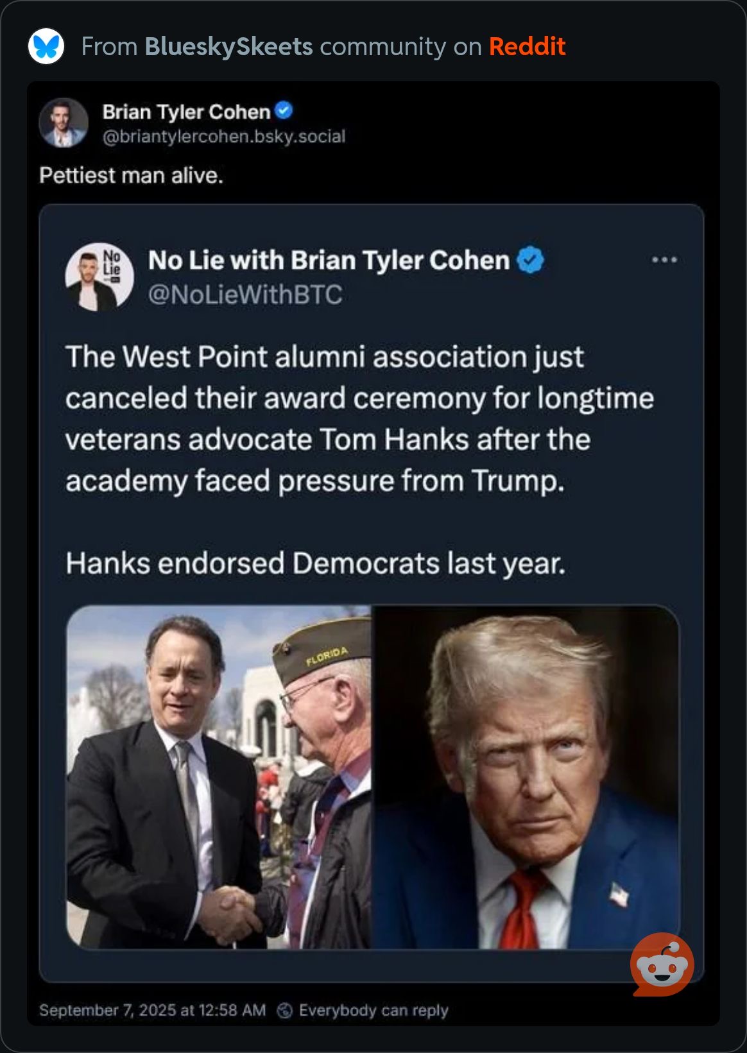Open the Reddit link in header
This screenshot has height=1053, width=747.
point(527,47)
